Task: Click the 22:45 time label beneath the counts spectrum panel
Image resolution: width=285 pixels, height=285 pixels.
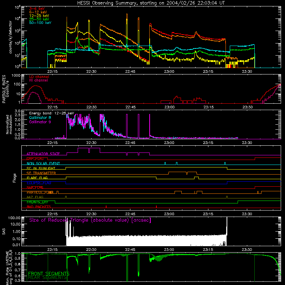Action: coord(130,72)
